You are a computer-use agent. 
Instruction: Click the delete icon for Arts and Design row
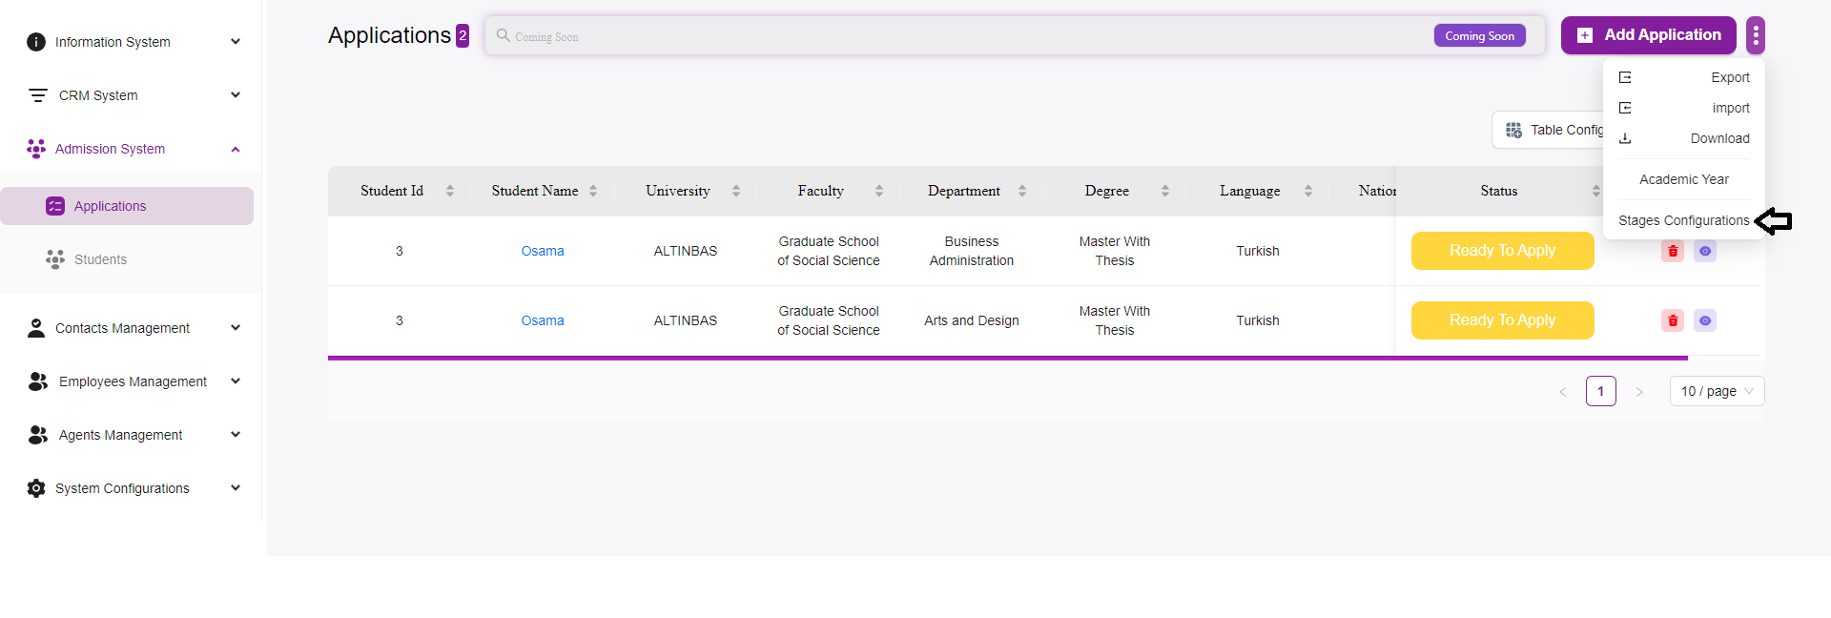[x=1672, y=320]
